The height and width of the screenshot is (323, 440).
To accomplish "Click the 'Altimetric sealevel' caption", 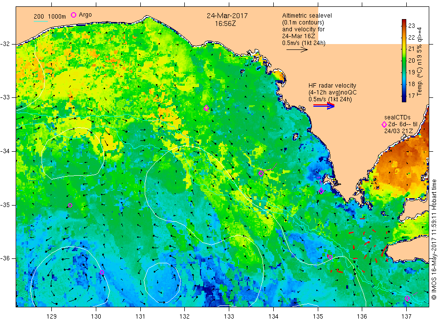I will pyautogui.click(x=307, y=16).
